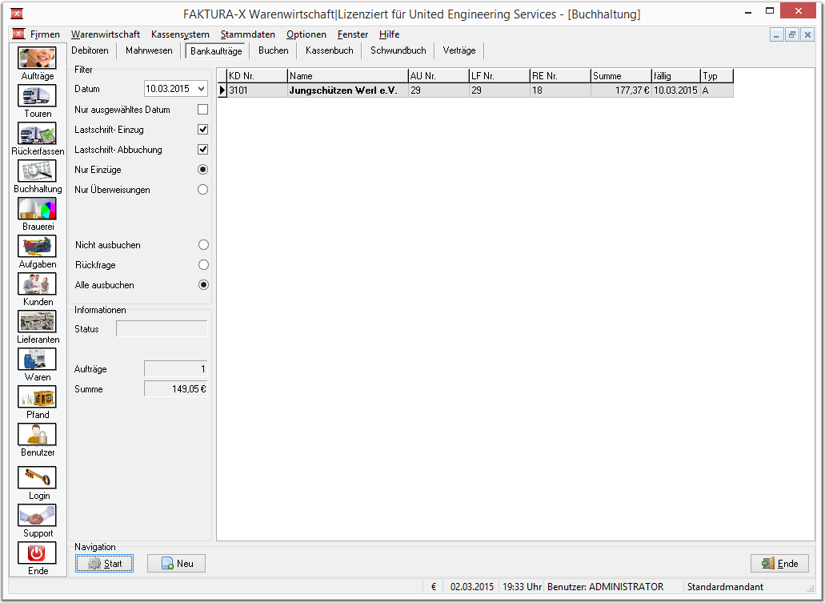Select Nicht ausbuchen radio button
825x603 pixels.
pos(203,245)
